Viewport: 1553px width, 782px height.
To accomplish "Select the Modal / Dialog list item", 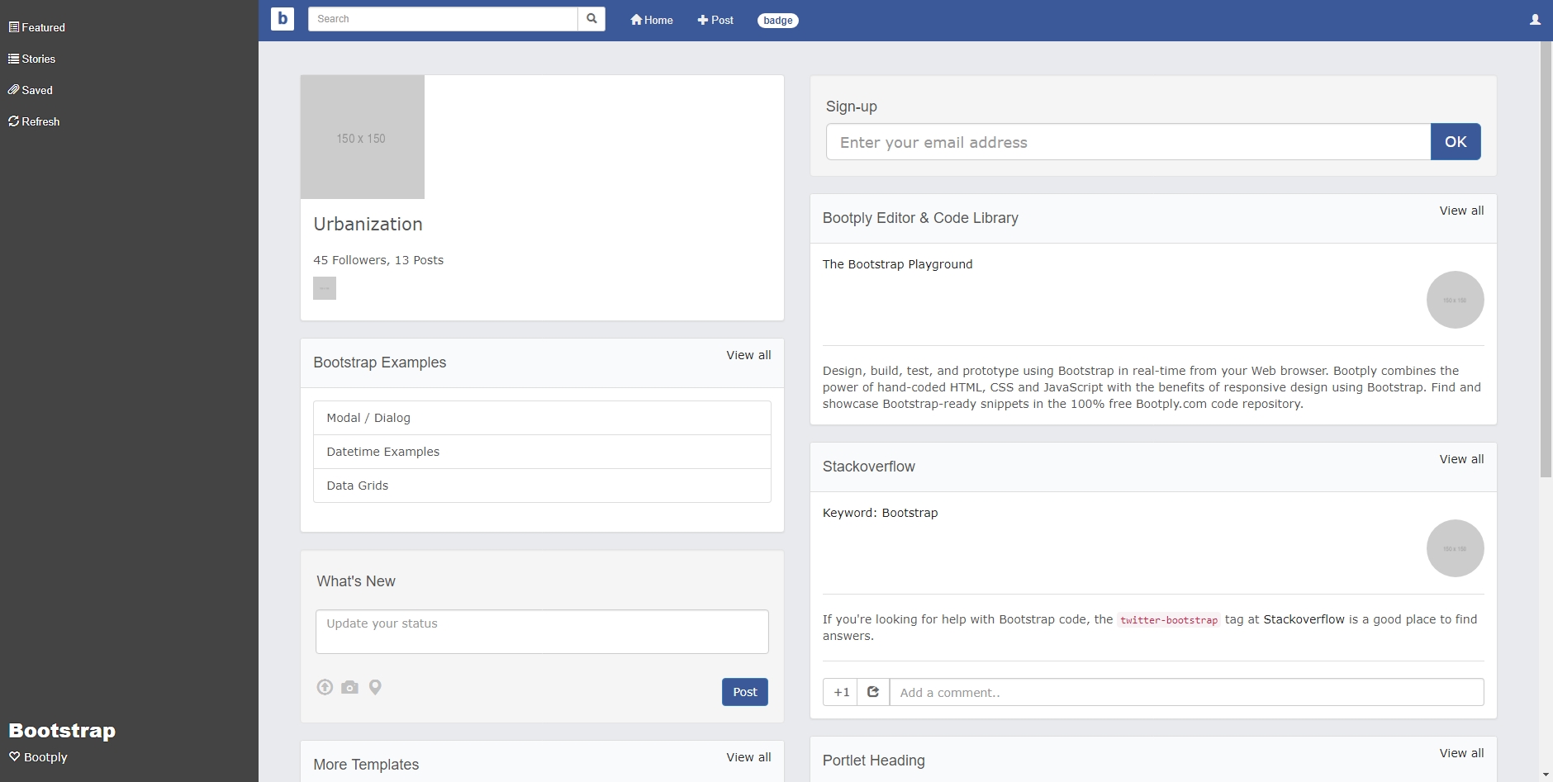I will tap(542, 418).
